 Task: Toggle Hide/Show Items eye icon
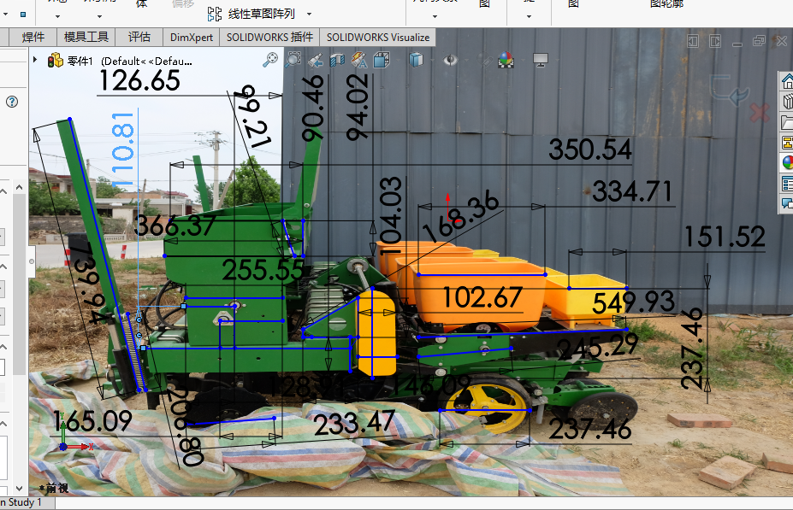(450, 61)
